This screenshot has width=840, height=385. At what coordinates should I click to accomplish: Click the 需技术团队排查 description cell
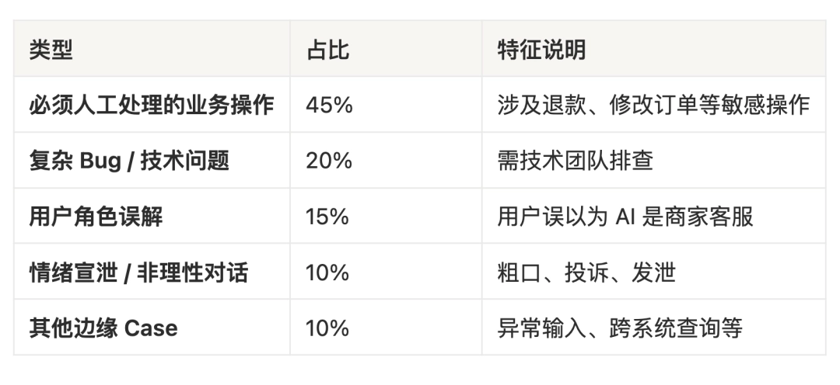(575, 161)
